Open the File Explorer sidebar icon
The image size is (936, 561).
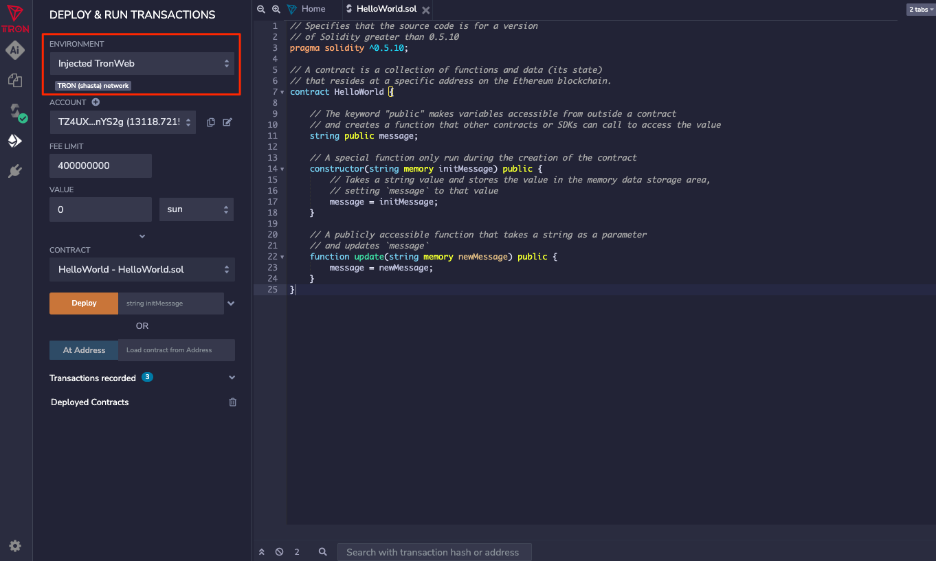(15, 80)
